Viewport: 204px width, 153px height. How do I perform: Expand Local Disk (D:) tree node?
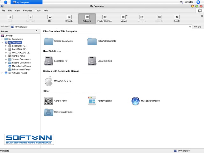[x=6, y=49]
